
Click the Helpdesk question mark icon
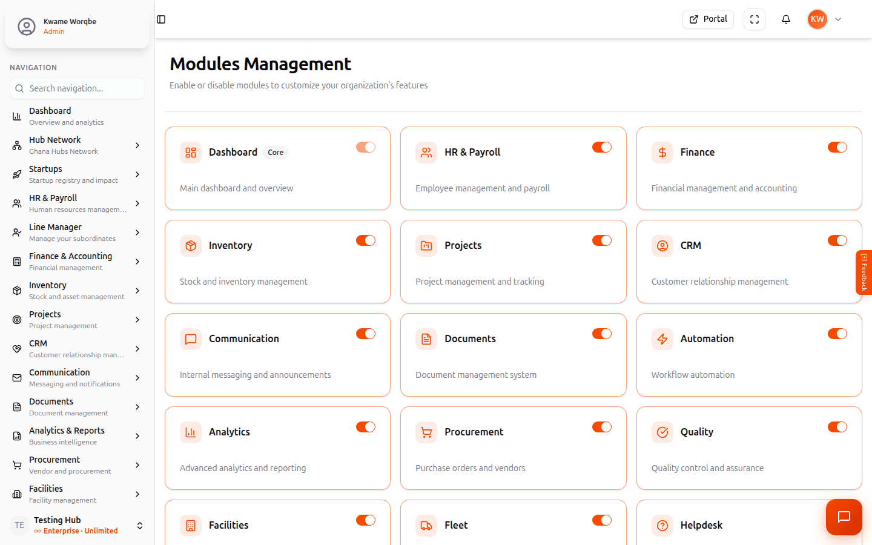[x=662, y=526]
